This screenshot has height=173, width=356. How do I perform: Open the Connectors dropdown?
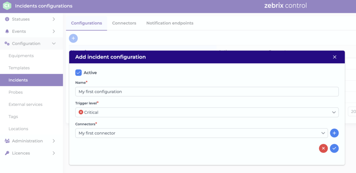tap(202, 133)
